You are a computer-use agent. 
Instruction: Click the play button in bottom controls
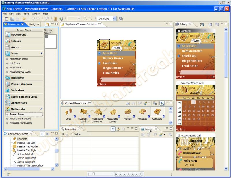tap(124, 174)
